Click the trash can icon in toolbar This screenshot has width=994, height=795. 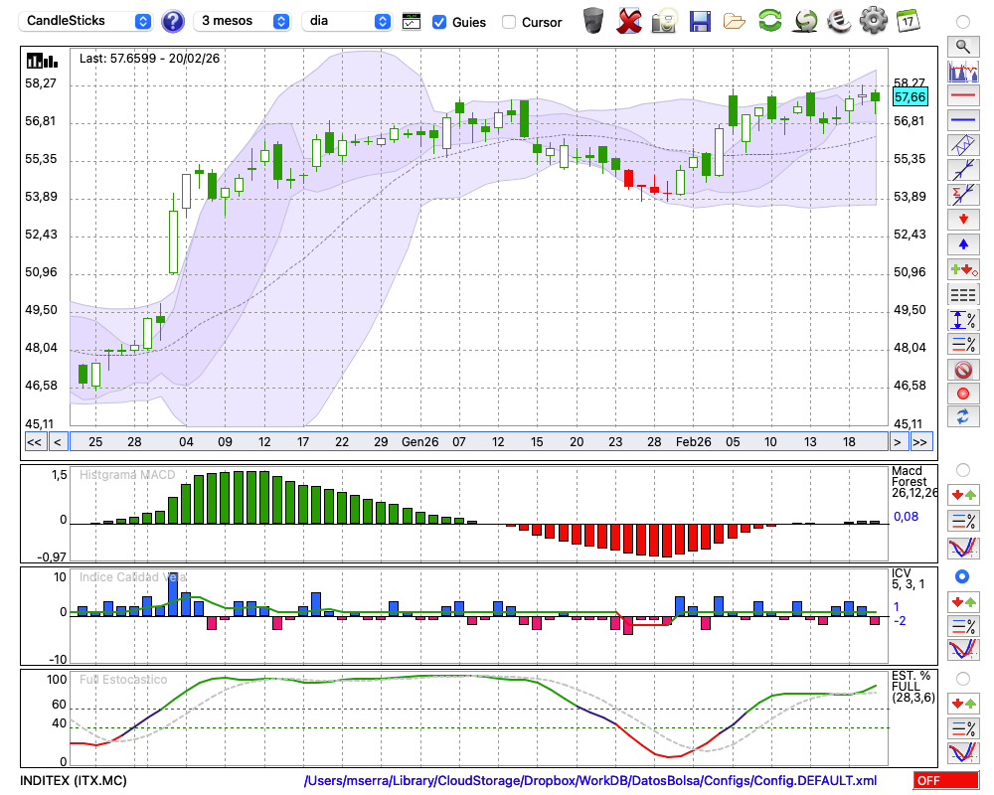pos(593,21)
